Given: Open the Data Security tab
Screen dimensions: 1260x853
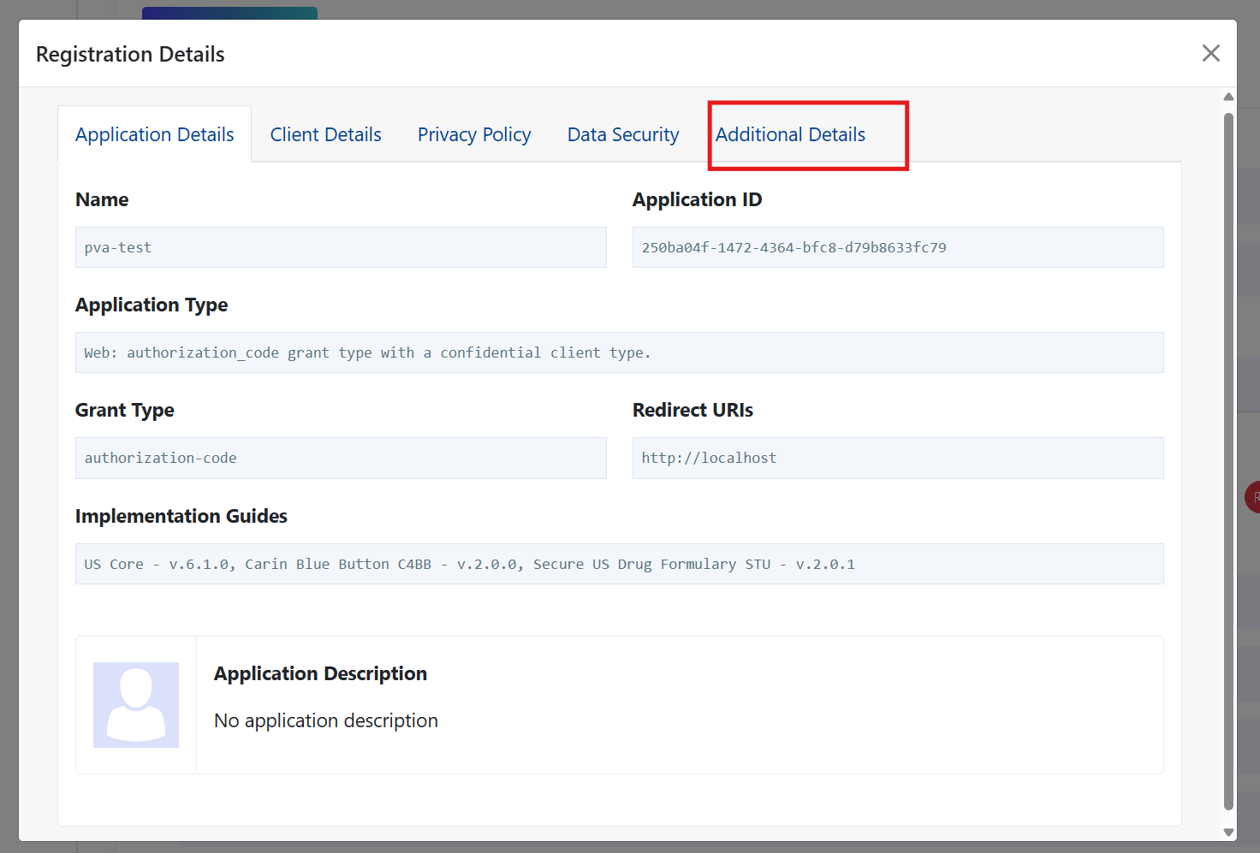Looking at the screenshot, I should pos(623,134).
